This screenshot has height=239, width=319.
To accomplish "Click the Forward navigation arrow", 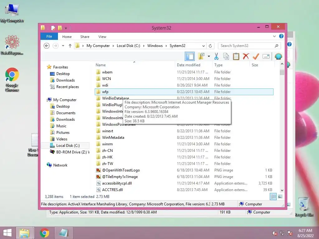I will click(x=55, y=46).
